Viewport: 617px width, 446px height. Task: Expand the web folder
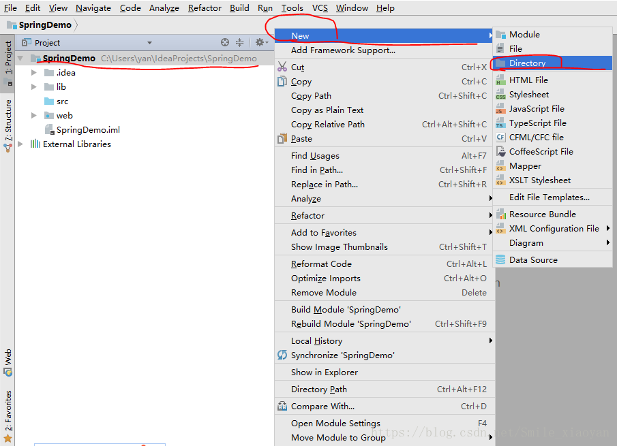pos(34,116)
